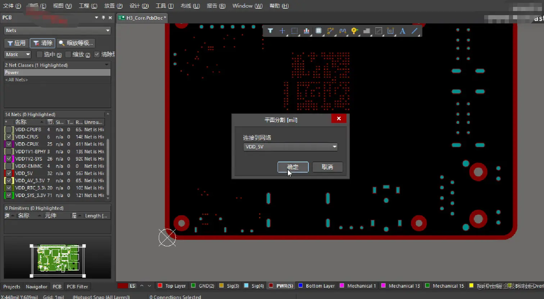Uncheck the VDD1V2-SYS net checkbox

pyautogui.click(x=9, y=159)
